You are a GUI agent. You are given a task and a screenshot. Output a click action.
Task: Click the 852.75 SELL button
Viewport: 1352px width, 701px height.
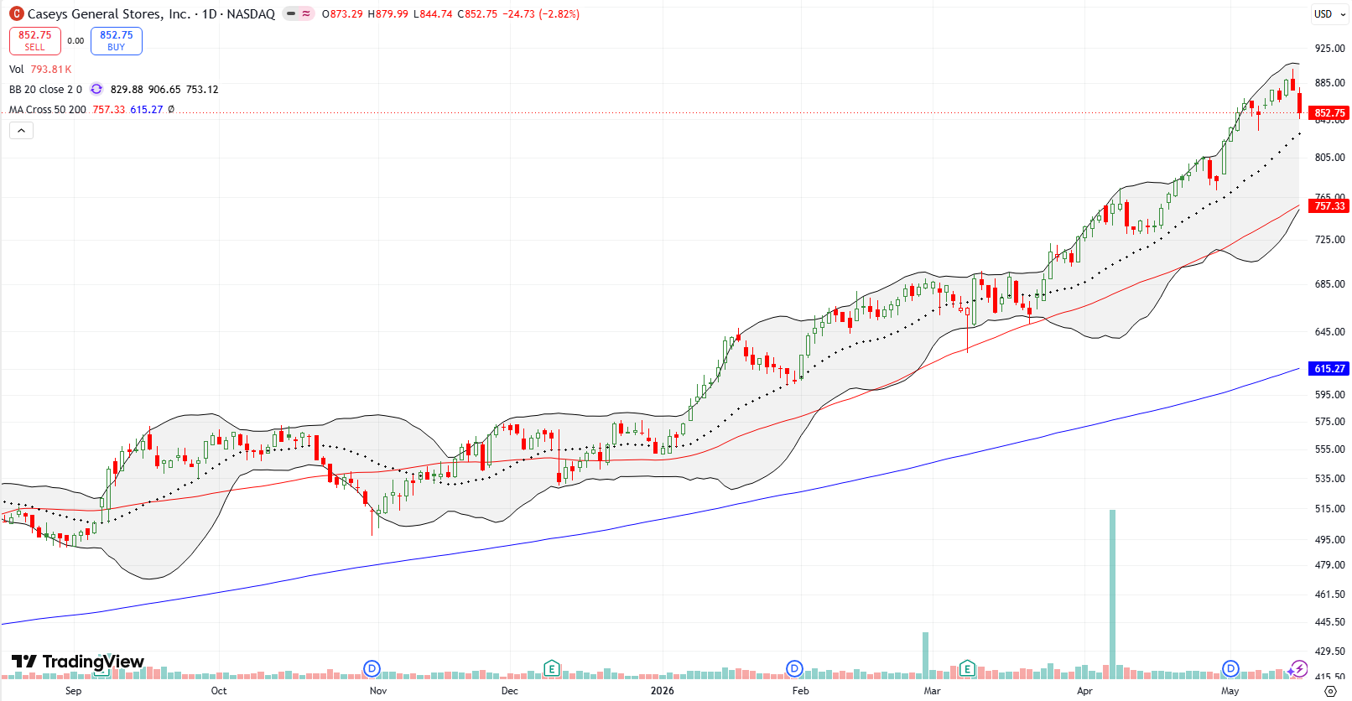coord(35,40)
